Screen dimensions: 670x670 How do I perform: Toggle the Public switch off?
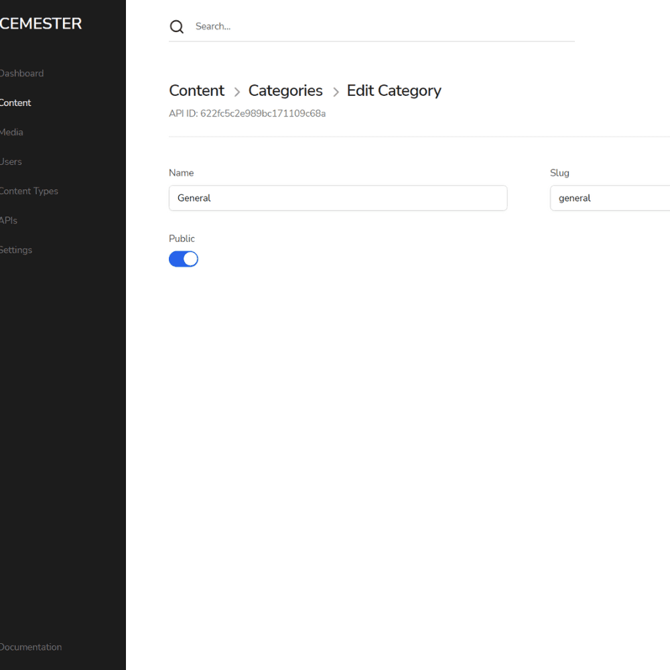click(x=184, y=259)
